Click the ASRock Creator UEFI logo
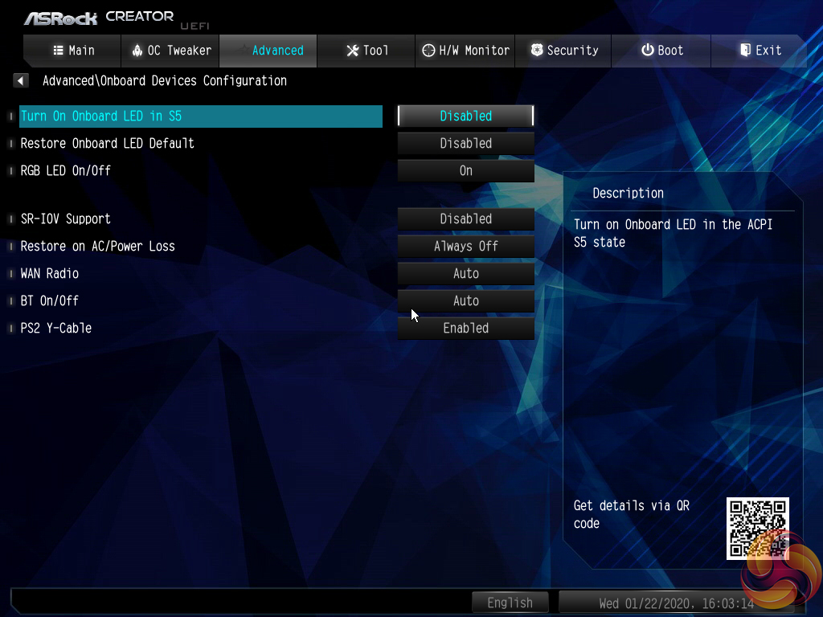Viewport: 823px width, 617px height. (117, 19)
